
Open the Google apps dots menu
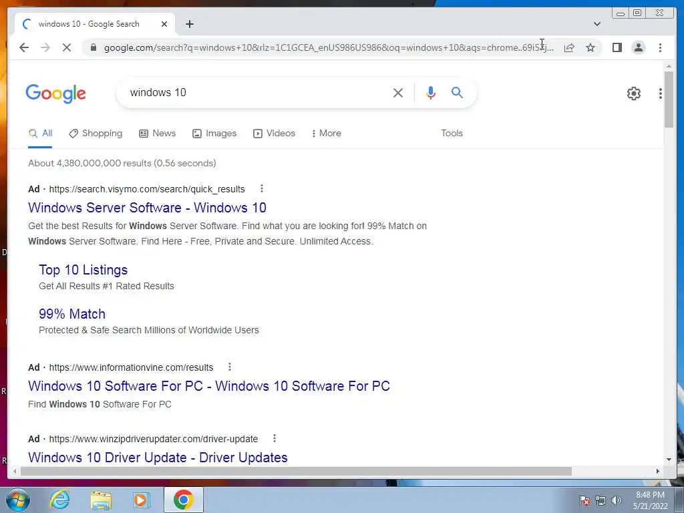(x=661, y=94)
